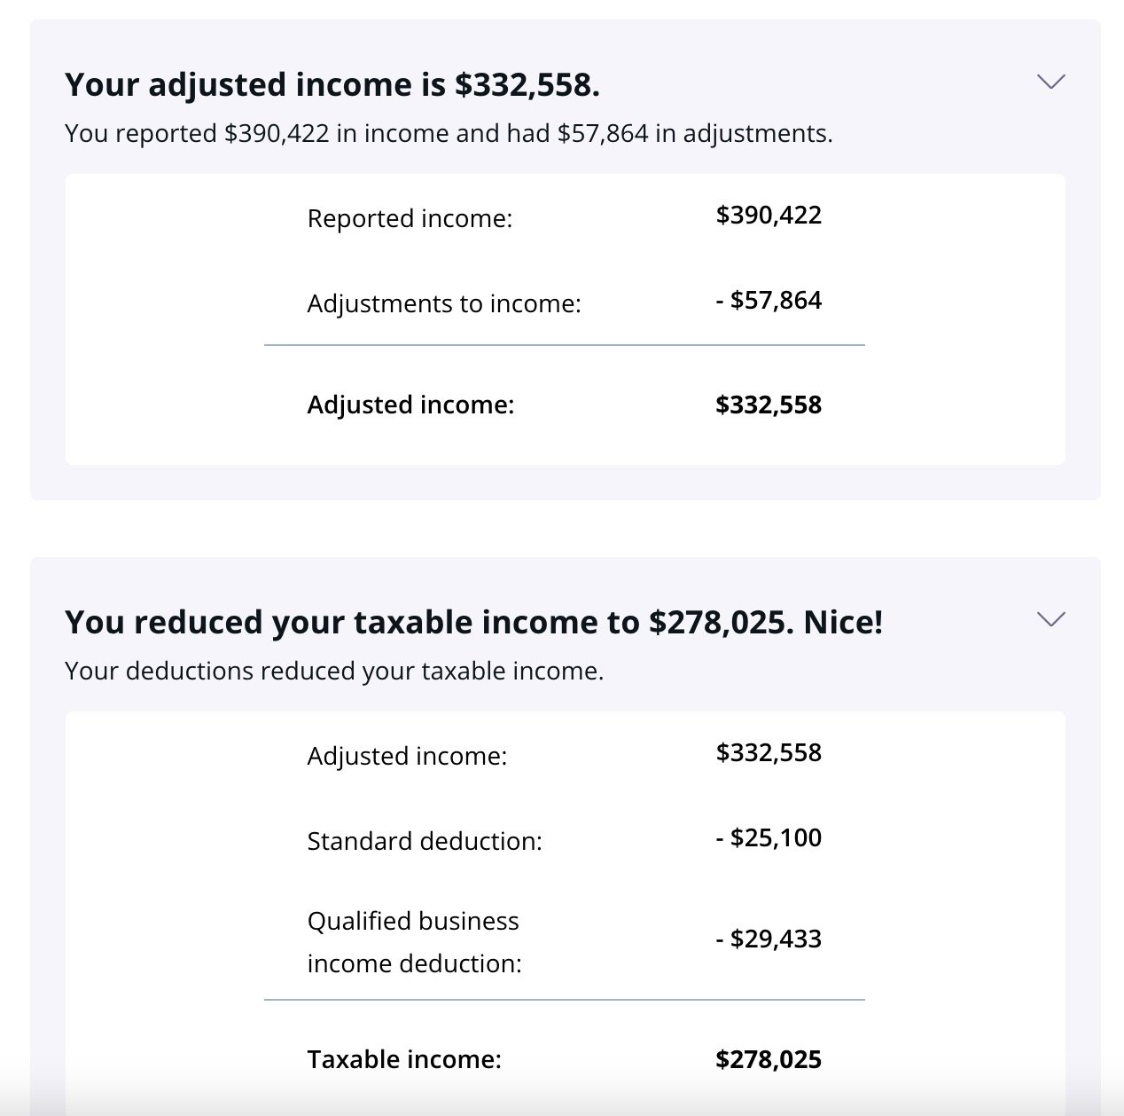This screenshot has width=1124, height=1116.
Task: Click 'Your deductions reduced your taxable income' text
Action: click(334, 672)
